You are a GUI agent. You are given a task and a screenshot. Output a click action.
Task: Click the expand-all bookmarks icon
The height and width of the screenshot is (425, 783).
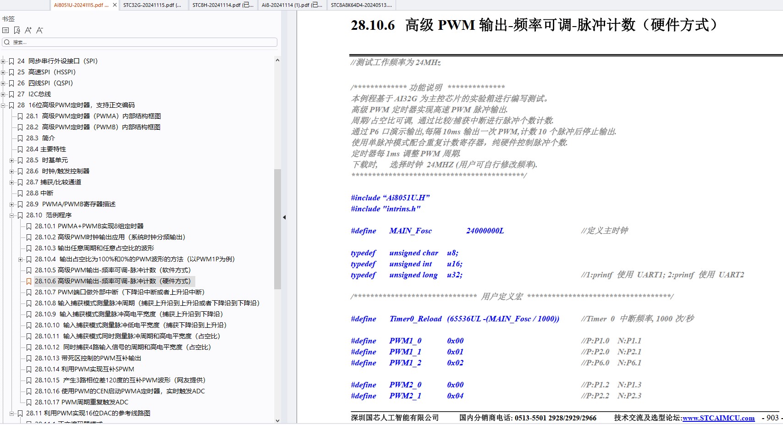[x=6, y=30]
